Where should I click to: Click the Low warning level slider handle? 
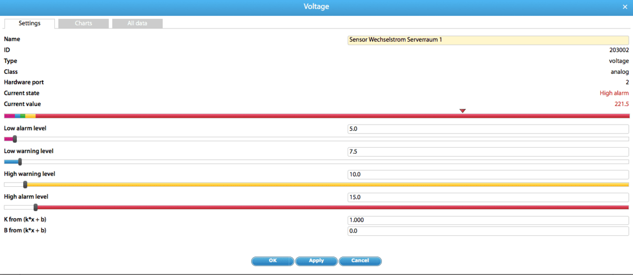[x=20, y=162]
